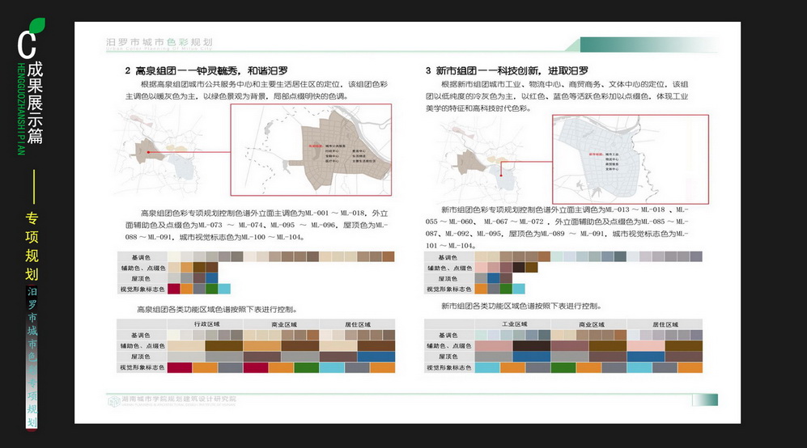The width and height of the screenshot is (807, 448).
Task: Select the heading 2 高泉组团
Action: point(207,71)
